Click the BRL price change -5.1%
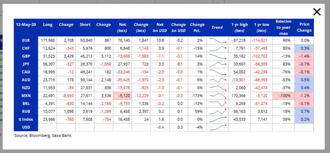 [x=304, y=104]
